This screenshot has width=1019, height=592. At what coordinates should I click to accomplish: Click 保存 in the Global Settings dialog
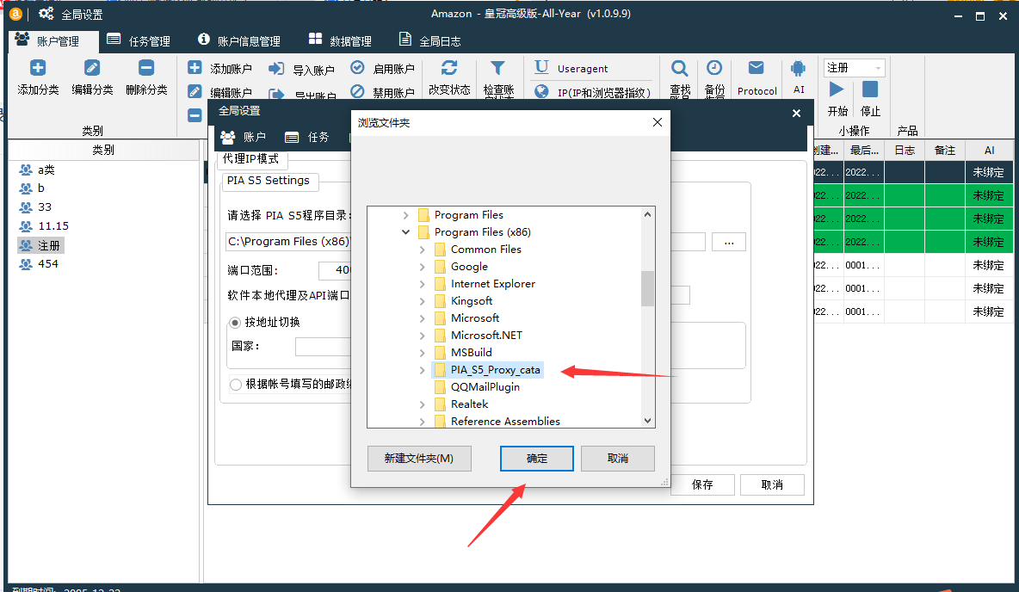702,484
